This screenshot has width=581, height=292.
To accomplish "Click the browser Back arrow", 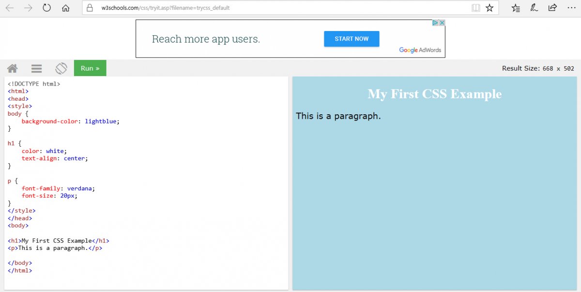I will (10, 8).
